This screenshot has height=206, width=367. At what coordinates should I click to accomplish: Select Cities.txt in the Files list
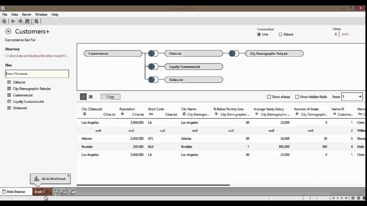tap(19, 82)
